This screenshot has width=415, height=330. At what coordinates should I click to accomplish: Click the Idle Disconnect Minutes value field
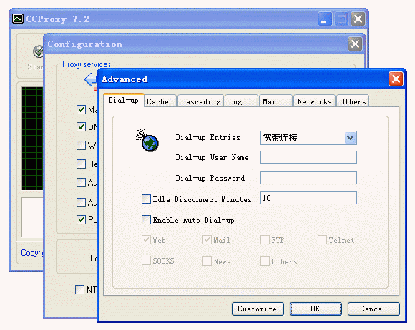[x=308, y=198]
